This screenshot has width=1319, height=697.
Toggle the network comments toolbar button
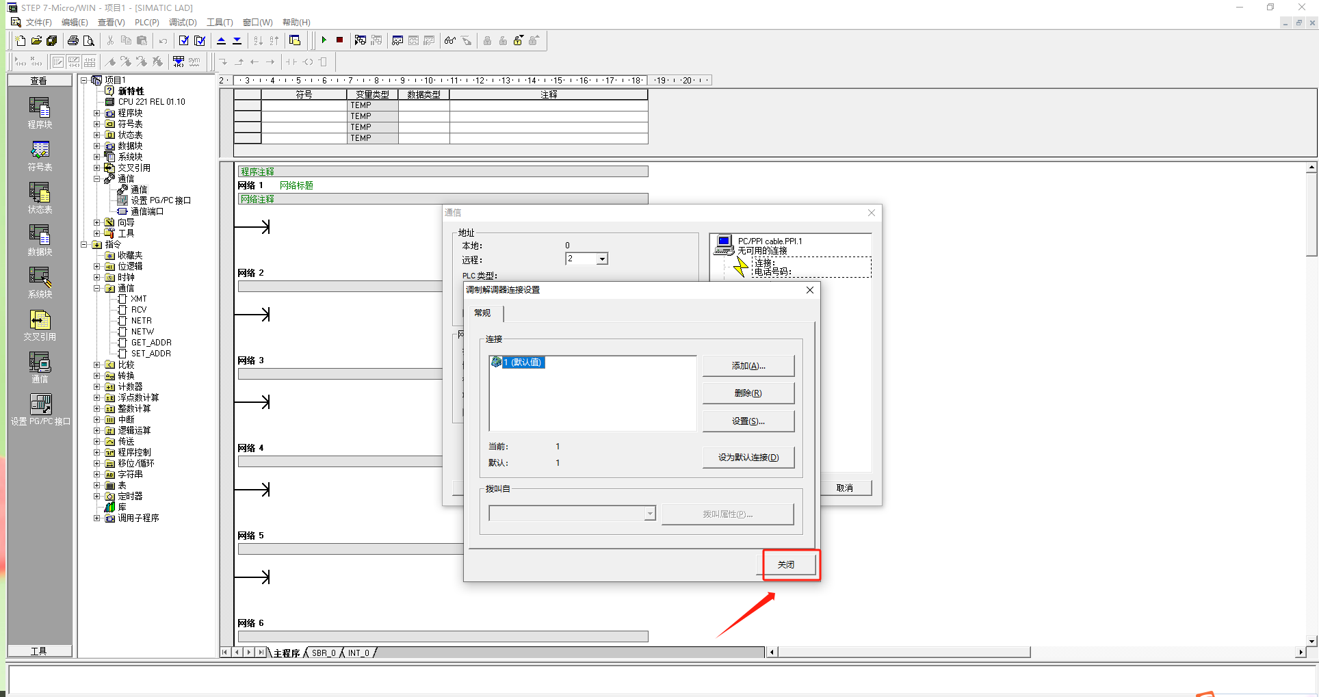coord(74,62)
